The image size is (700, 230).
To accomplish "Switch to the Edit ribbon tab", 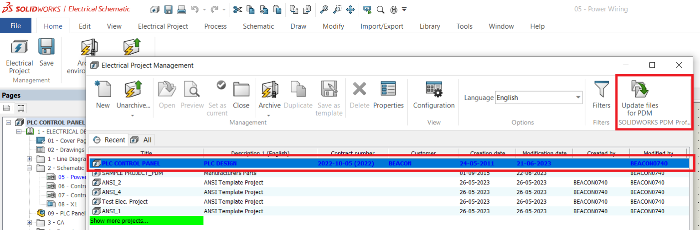I will tap(85, 26).
